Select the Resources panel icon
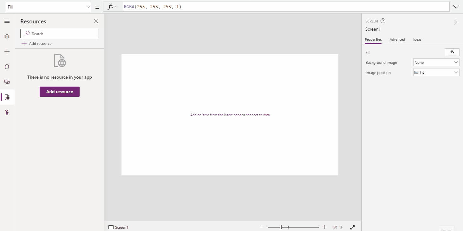The image size is (463, 231). (7, 97)
